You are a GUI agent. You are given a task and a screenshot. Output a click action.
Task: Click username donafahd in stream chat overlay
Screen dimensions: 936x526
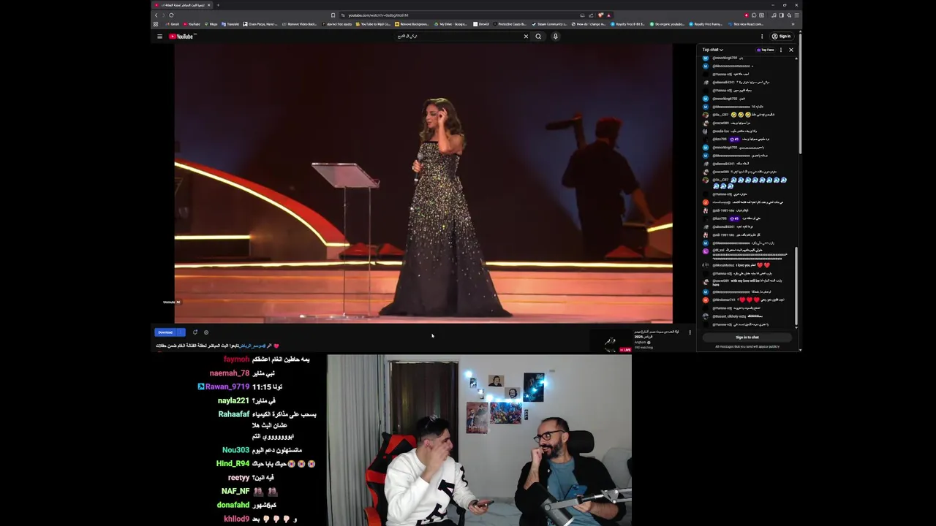point(233,505)
